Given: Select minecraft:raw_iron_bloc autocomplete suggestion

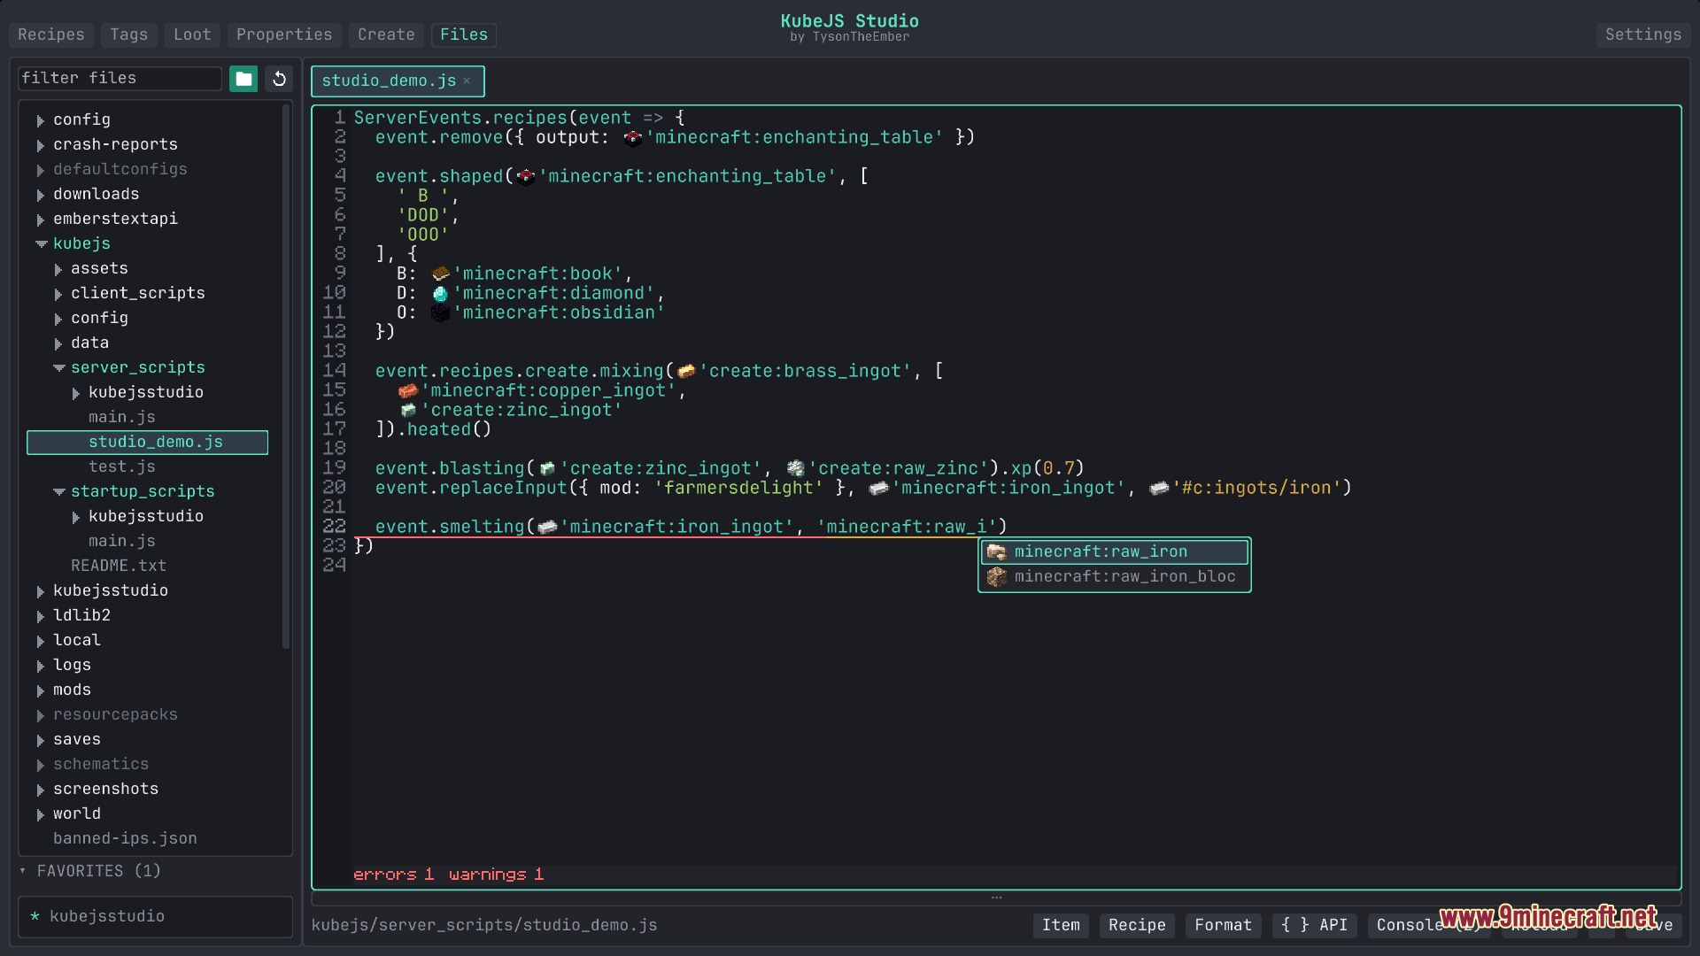Looking at the screenshot, I should coord(1115,577).
